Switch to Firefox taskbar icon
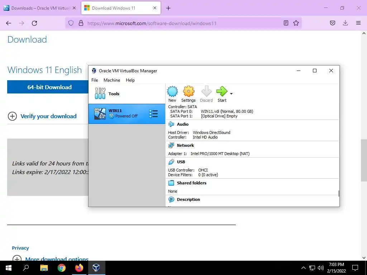 click(x=79, y=268)
